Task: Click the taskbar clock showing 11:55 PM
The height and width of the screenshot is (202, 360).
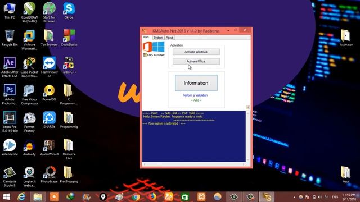Action: 349,197
